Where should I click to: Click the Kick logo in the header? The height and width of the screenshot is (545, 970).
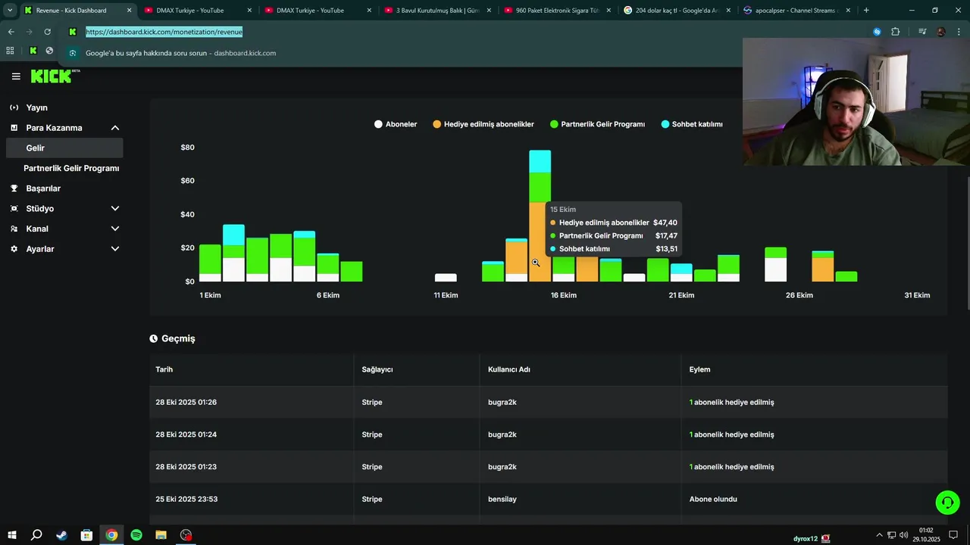(52, 76)
